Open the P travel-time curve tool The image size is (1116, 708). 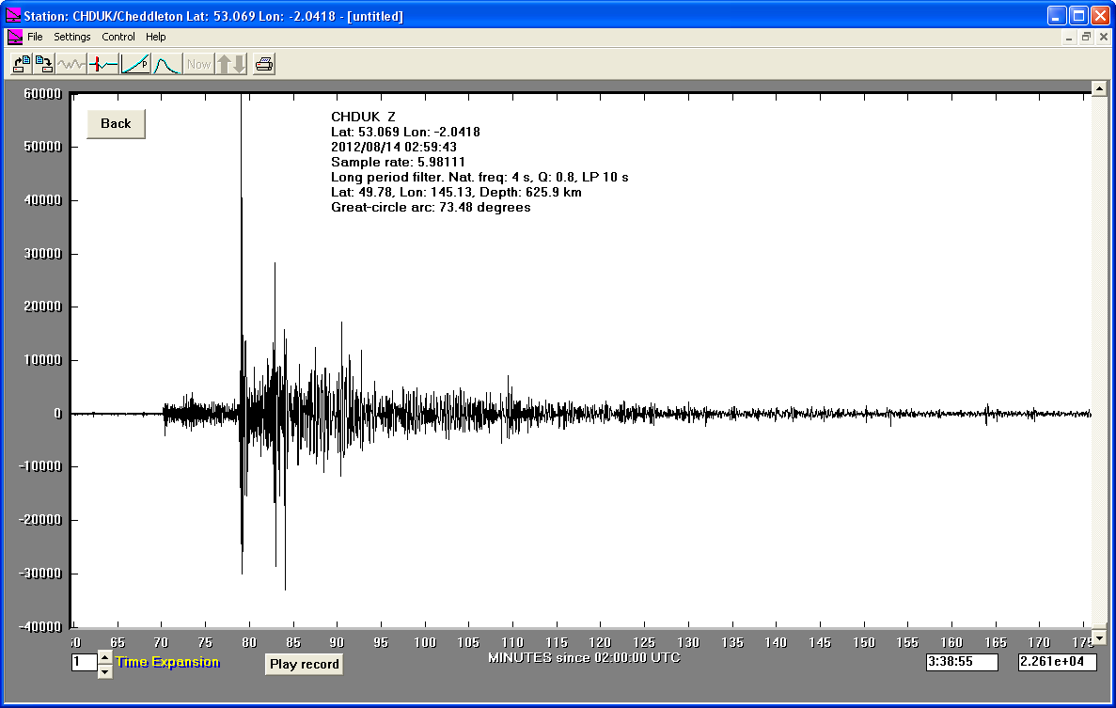click(x=135, y=64)
